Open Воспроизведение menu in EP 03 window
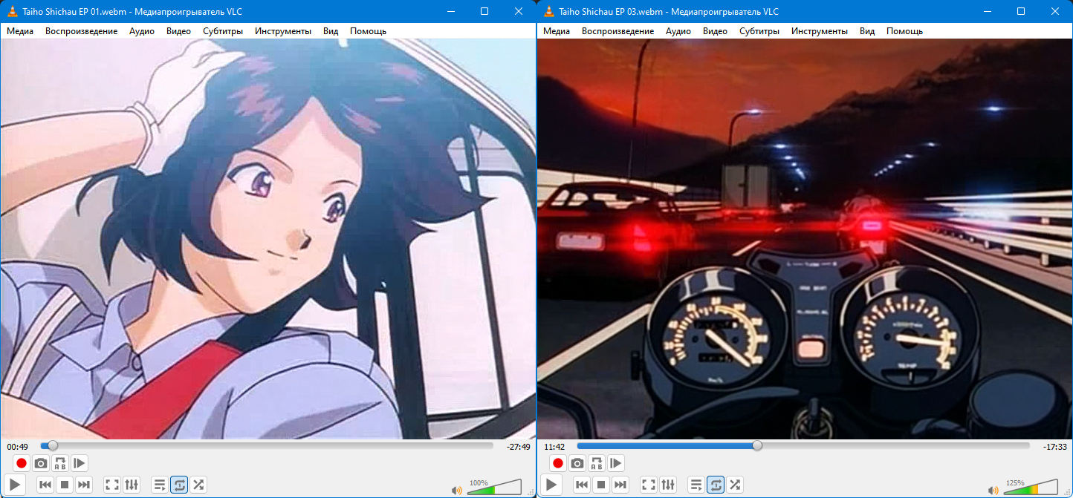Screen dimensions: 1073x498 click(617, 31)
